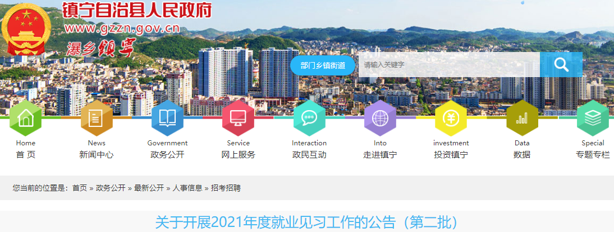Click the red Service monitor icon
This screenshot has width=614, height=232.
238,118
